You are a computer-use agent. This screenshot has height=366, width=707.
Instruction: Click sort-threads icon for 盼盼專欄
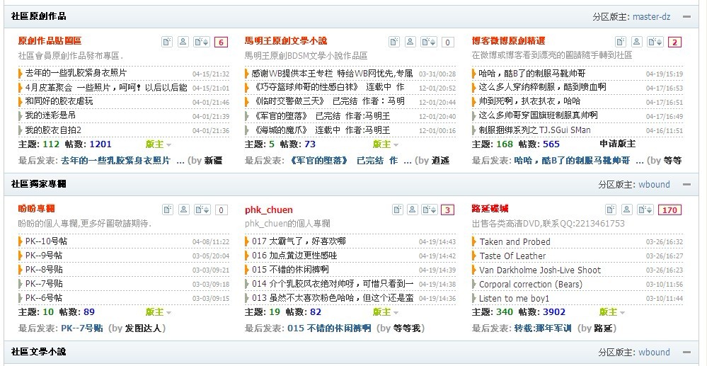pyautogui.click(x=202, y=210)
